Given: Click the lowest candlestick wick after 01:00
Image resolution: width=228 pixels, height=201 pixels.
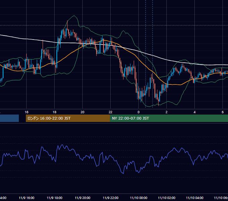Looking at the screenshot, I should coord(159,104).
